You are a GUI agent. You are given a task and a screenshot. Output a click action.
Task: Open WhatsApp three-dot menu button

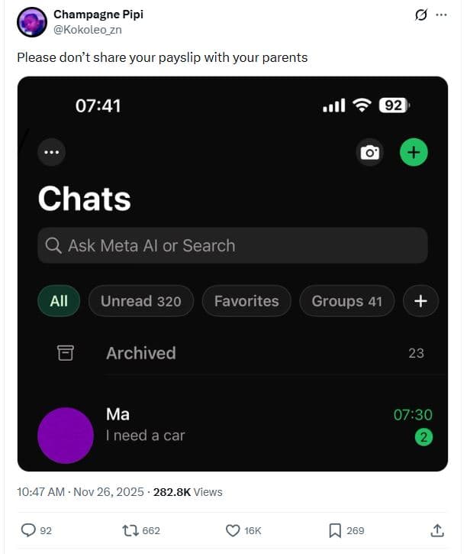51,152
